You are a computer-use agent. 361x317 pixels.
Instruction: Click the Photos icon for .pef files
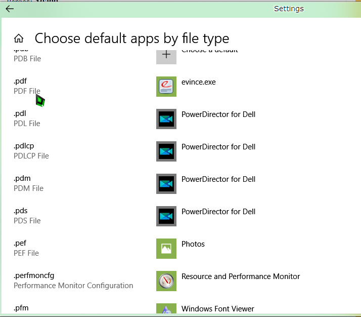166,249
